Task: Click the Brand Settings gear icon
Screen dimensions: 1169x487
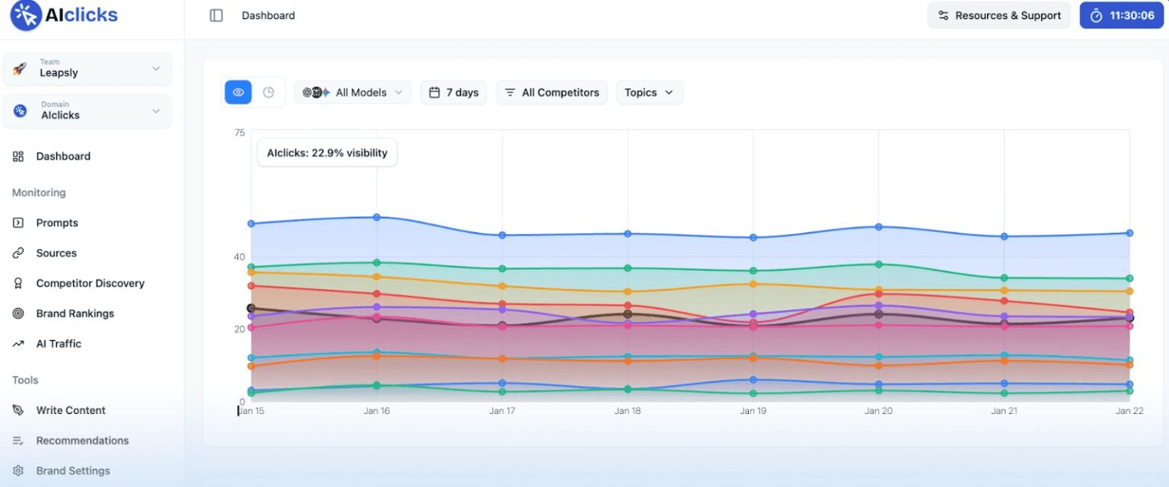Action: point(18,471)
